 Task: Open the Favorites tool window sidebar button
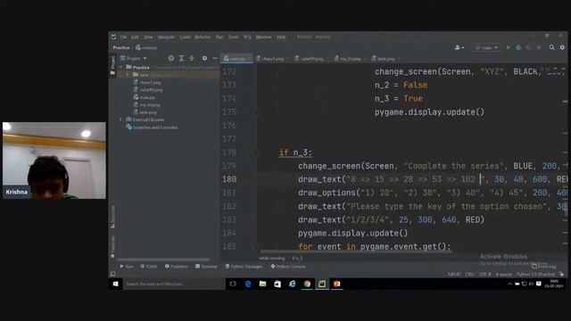(x=113, y=246)
